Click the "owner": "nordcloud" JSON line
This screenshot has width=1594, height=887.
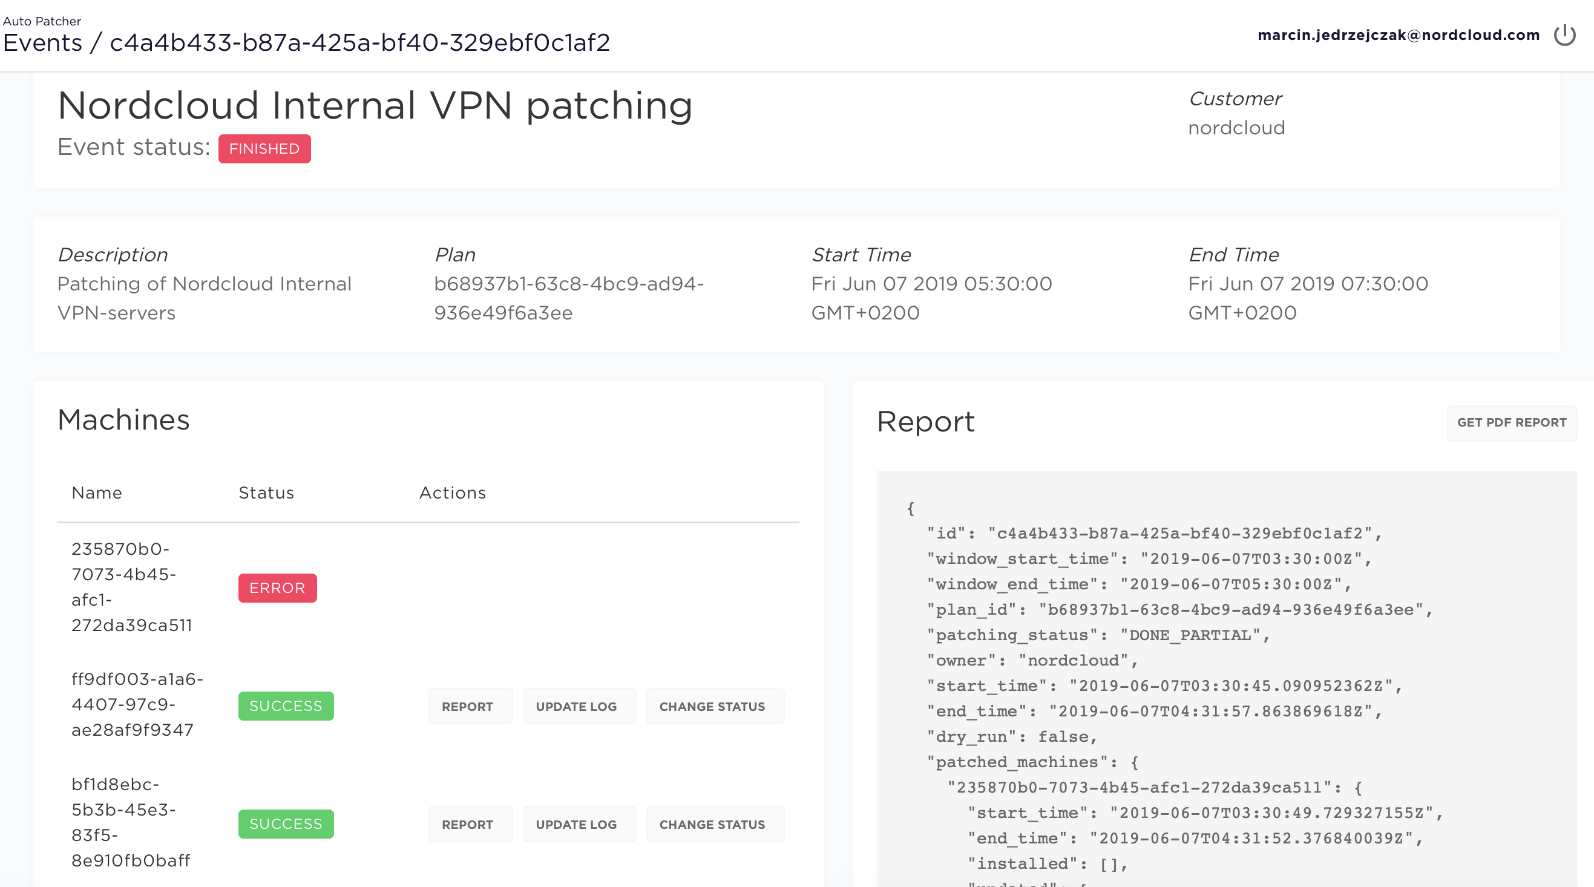coord(1033,661)
